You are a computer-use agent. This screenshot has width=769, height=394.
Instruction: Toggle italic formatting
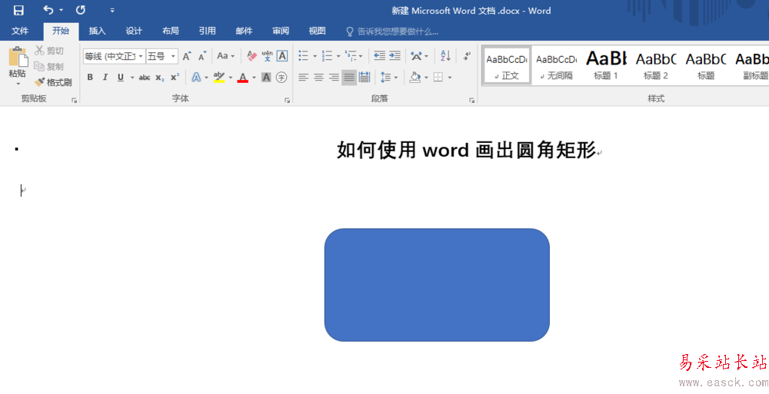105,78
